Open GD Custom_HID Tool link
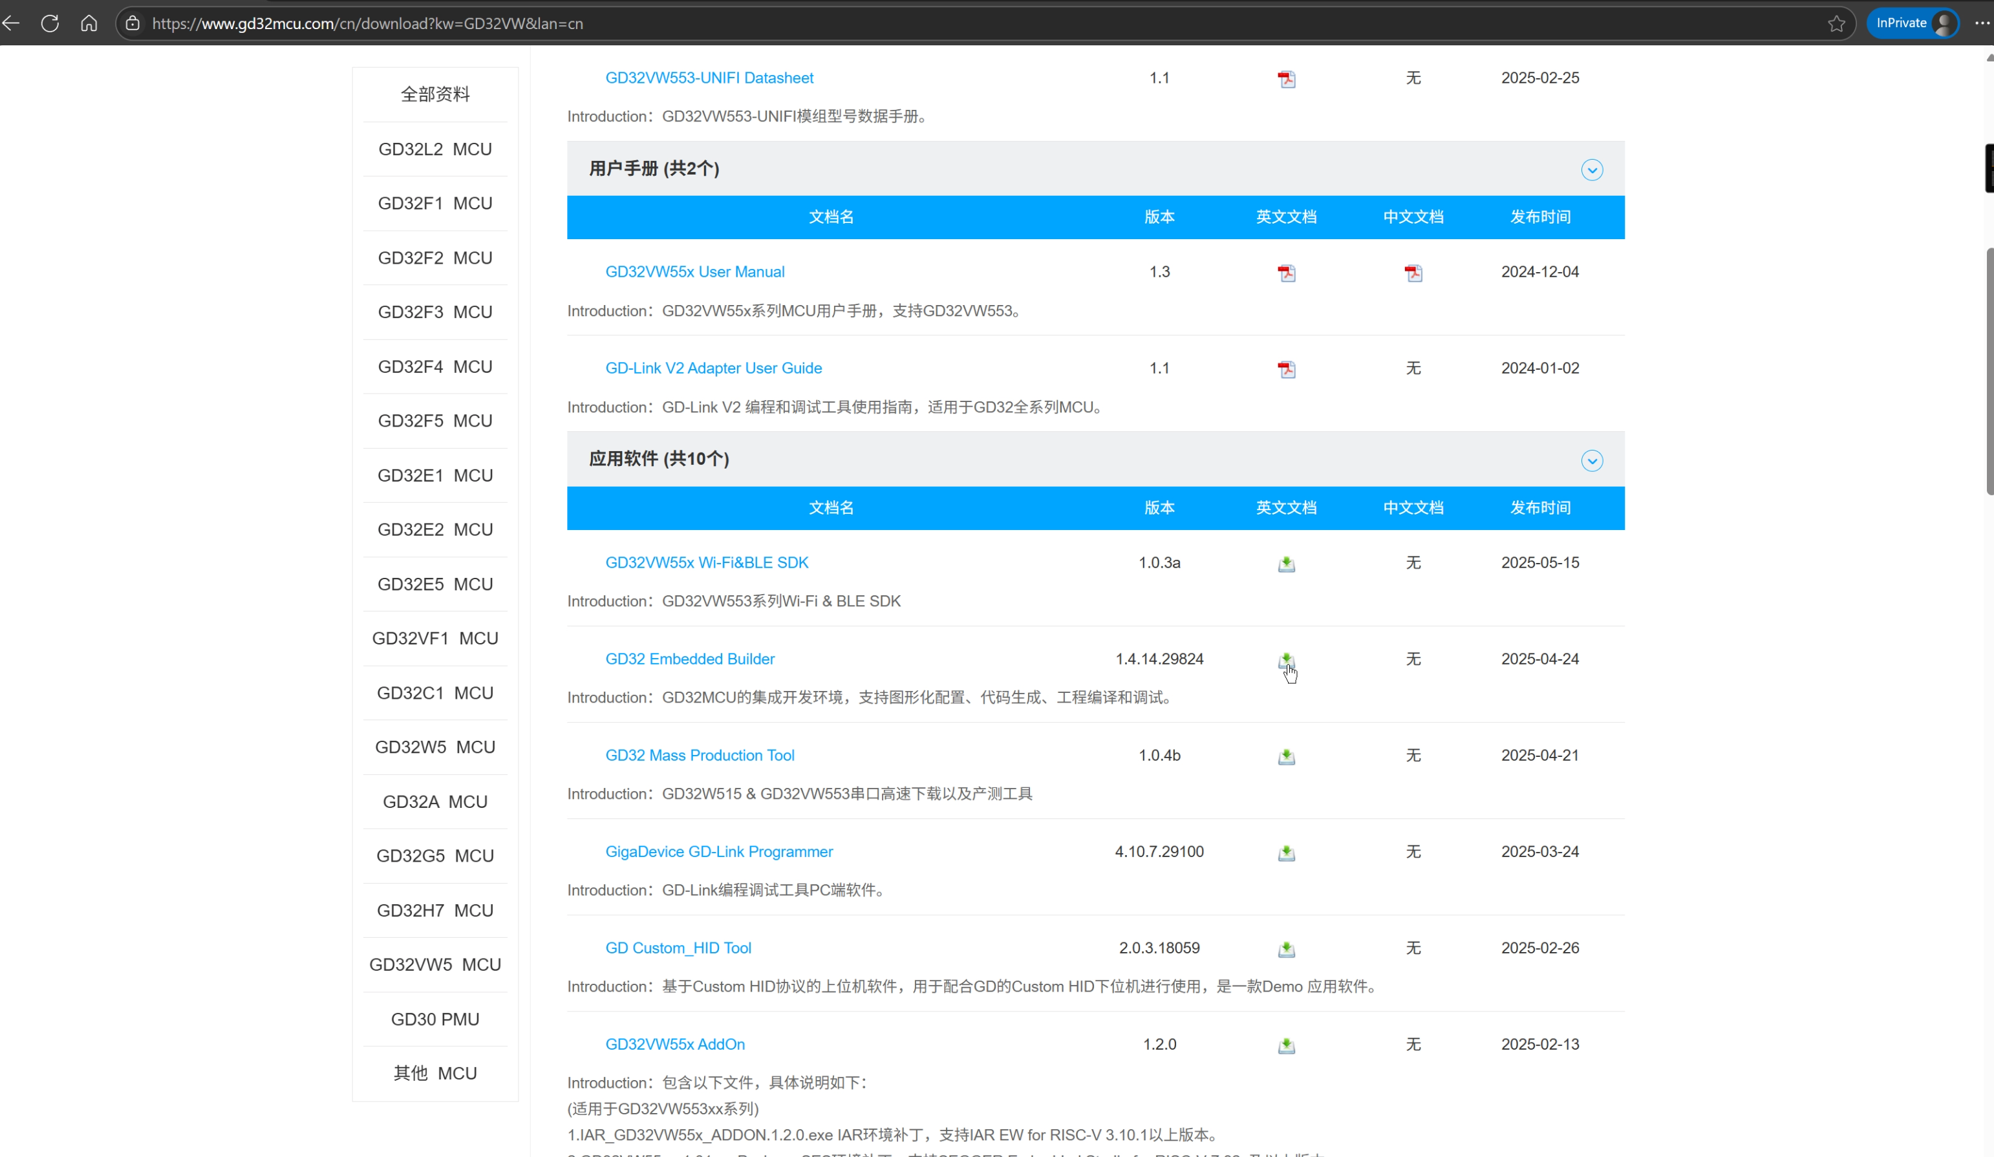The image size is (1994, 1157). pos(678,948)
